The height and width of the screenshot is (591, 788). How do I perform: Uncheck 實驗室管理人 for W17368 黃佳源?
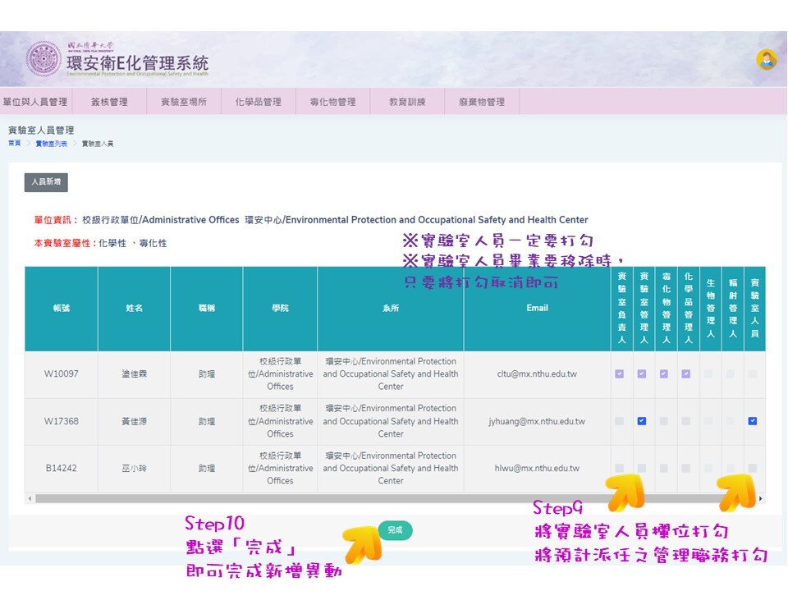(642, 421)
